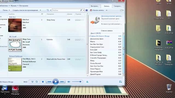This screenshot has width=175, height=98.
Task: Expand view options dropdown arrow
Action: (51, 10)
